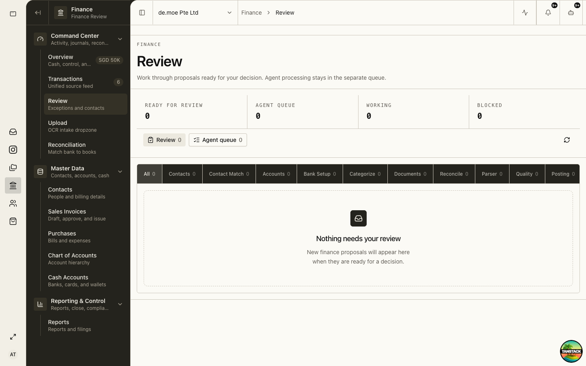This screenshot has height=366, width=586.
Task: Switch to the Contacts filter tab
Action: (182, 174)
